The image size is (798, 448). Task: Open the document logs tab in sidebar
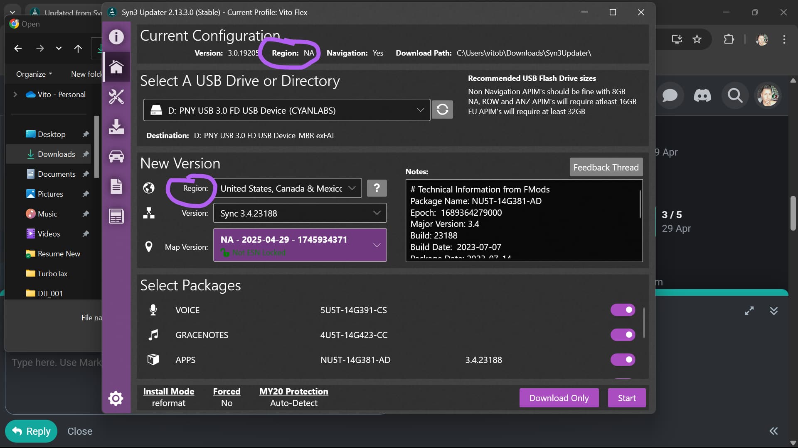coord(116,186)
